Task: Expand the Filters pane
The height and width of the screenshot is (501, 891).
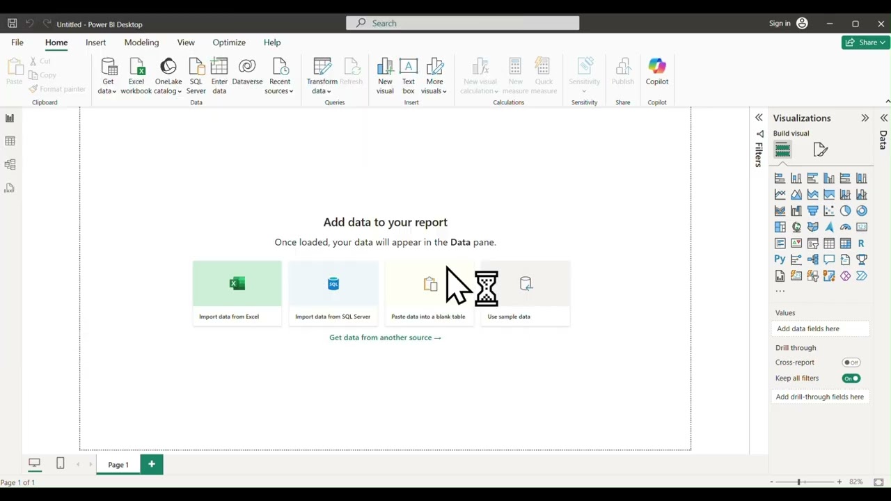Action: (x=759, y=118)
